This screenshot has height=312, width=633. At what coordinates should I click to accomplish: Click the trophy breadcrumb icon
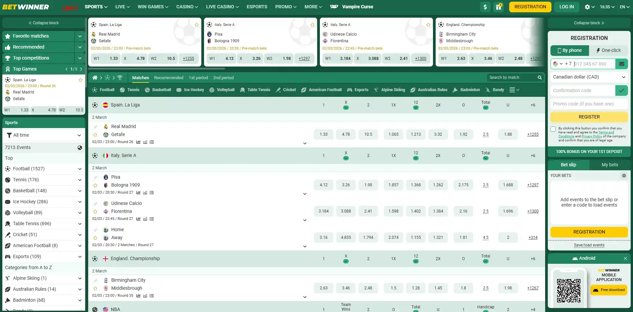click(x=120, y=78)
